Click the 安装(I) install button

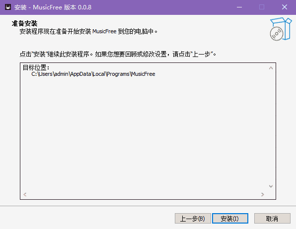click(x=230, y=219)
